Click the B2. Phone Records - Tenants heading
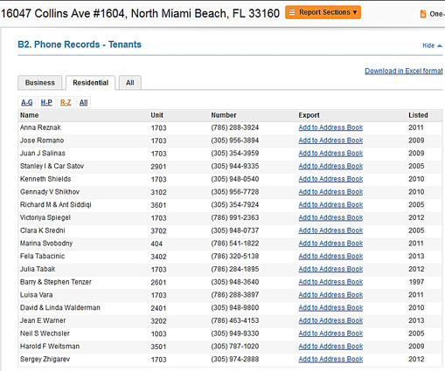 pos(80,45)
